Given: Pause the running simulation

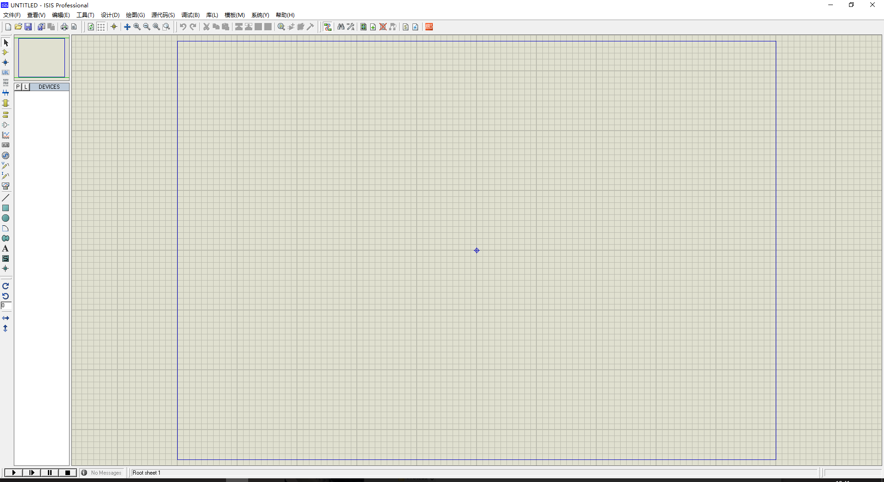Looking at the screenshot, I should [50, 473].
